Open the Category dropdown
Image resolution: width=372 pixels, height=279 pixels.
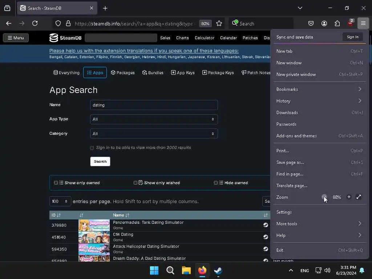coord(154,134)
